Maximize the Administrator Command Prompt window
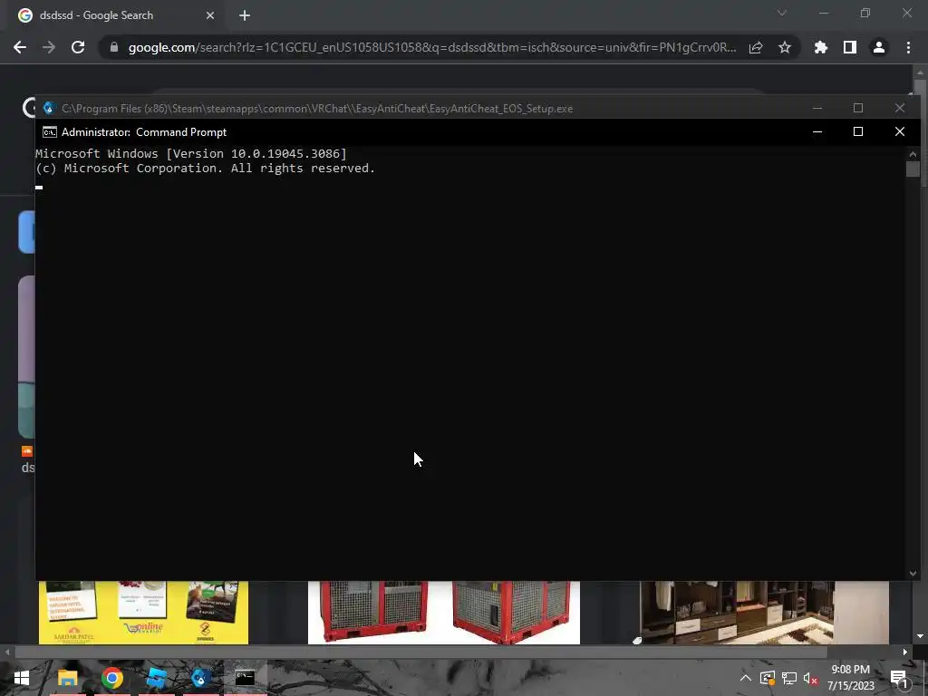The height and width of the screenshot is (696, 928). tap(858, 132)
